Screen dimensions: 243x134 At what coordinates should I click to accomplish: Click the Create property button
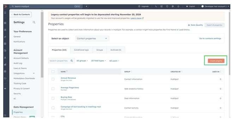(216, 61)
